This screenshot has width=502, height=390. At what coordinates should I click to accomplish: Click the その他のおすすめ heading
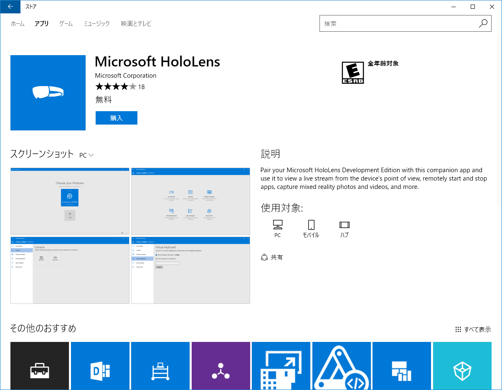(x=43, y=328)
